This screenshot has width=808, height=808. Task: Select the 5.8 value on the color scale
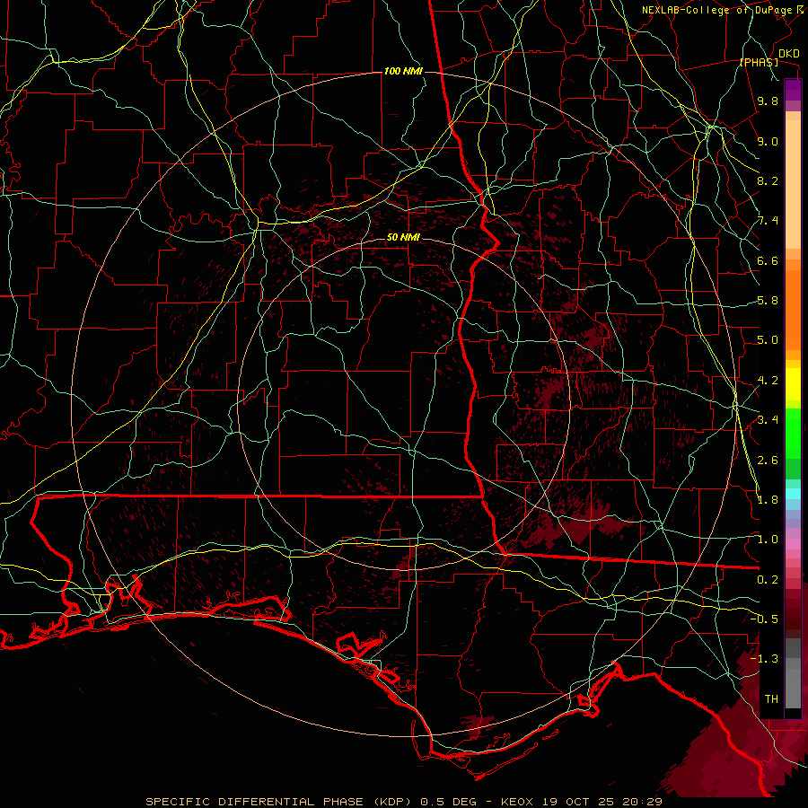[x=768, y=301]
